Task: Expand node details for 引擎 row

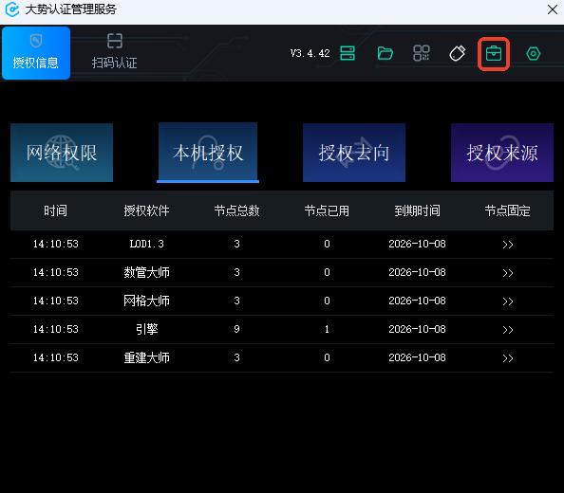Action: 508,330
